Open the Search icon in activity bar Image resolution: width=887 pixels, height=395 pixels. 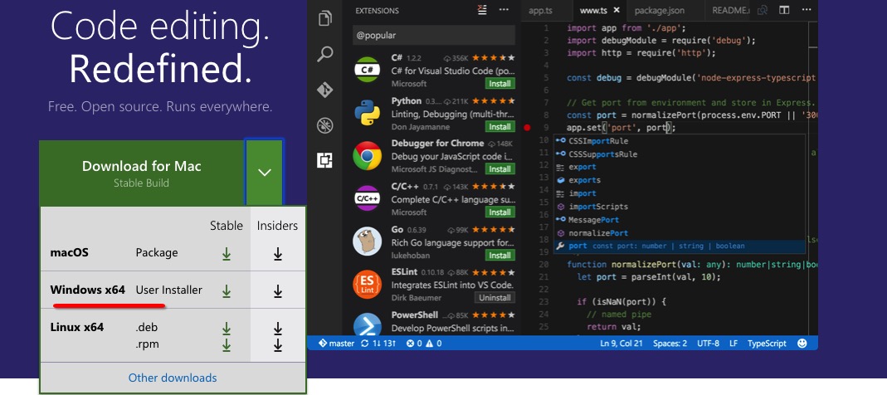tap(325, 54)
